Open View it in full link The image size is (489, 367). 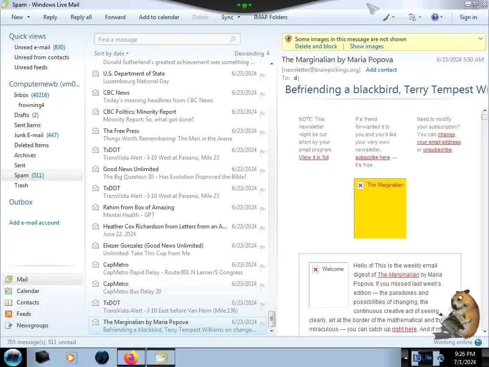(314, 157)
